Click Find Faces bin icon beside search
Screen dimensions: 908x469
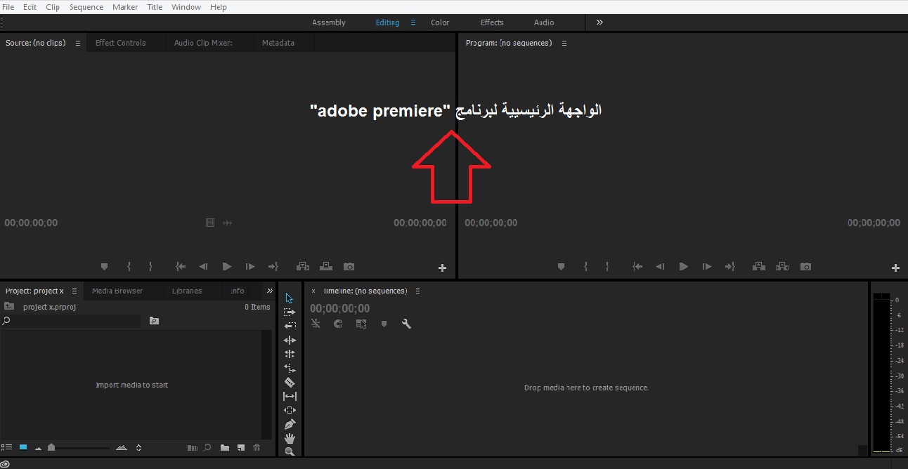(x=155, y=321)
